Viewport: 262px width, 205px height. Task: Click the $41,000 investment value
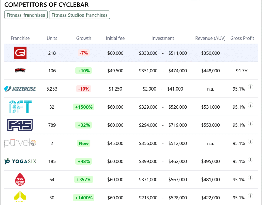[x=175, y=89]
